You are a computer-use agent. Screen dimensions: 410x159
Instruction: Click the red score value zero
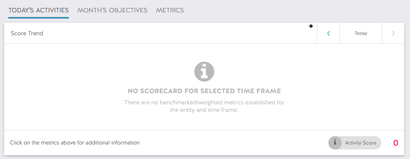point(396,143)
